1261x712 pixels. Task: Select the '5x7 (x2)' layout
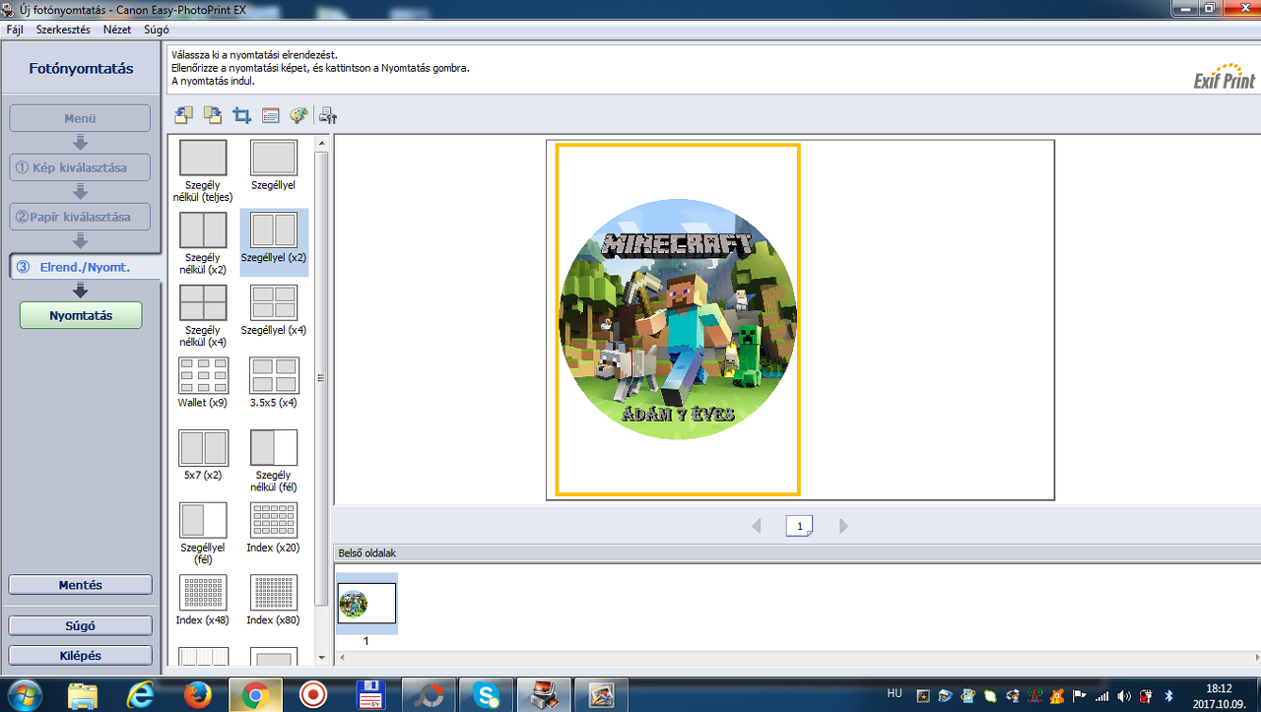click(x=203, y=454)
